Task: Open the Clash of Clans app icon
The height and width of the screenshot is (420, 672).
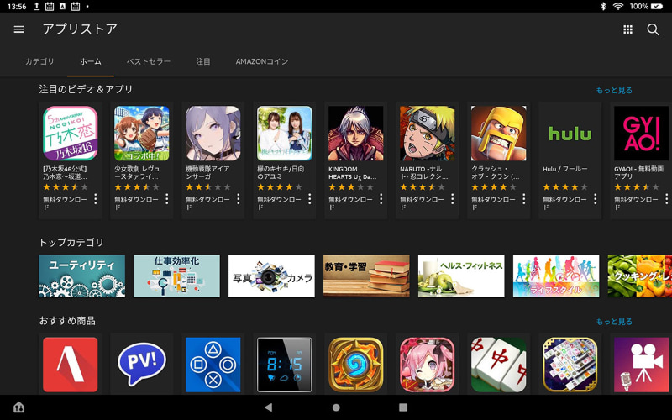Action: pos(499,134)
